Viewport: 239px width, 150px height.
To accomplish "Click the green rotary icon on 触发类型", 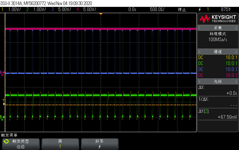I will click(x=6, y=141).
